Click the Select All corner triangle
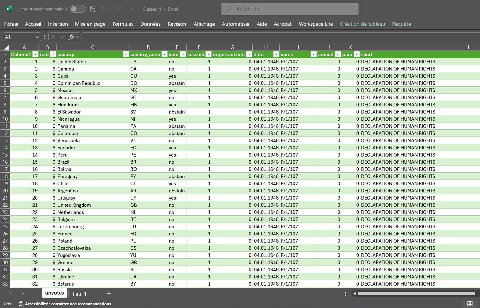The width and height of the screenshot is (480, 308). point(6,47)
